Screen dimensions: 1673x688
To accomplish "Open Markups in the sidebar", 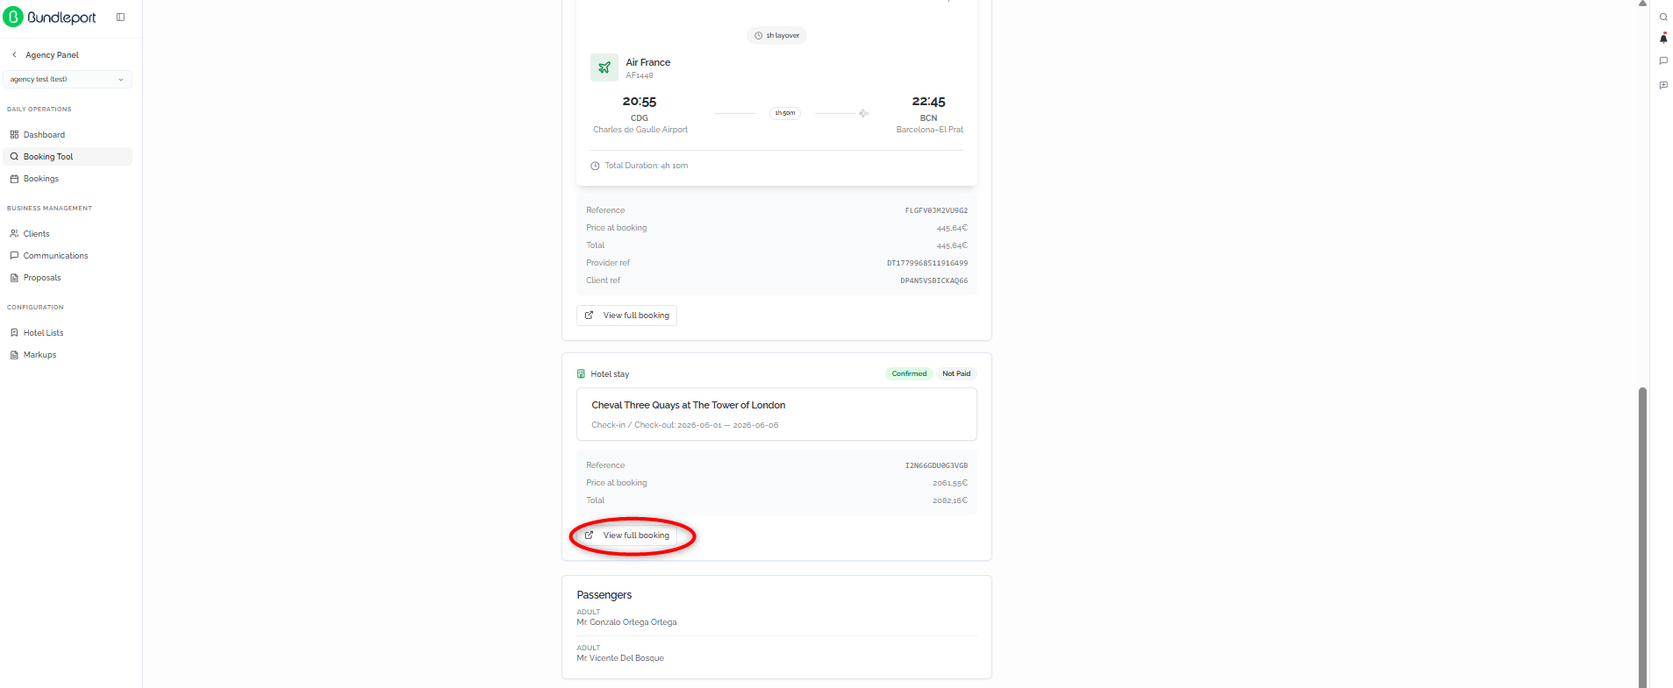I will tap(68, 355).
